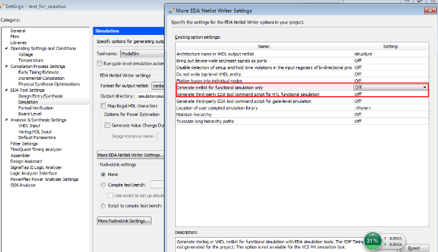
Task: Collapse the EDA Tool Settings tree node
Action: [x=6, y=90]
